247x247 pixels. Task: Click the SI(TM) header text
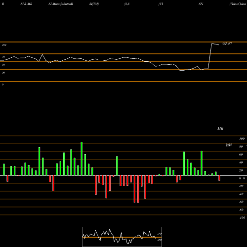click(x=94, y=4)
